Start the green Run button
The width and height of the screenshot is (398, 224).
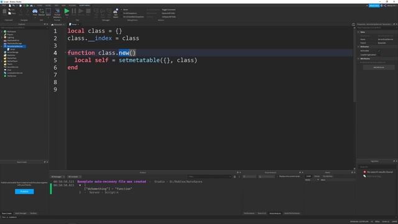coord(67,12)
